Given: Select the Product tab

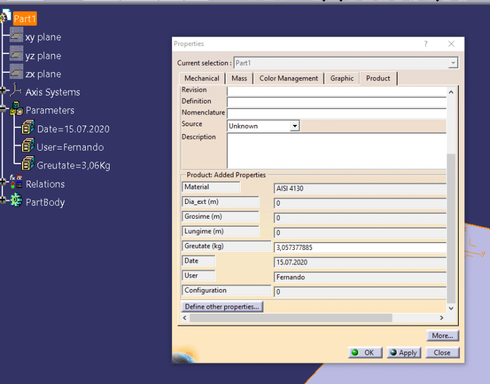Looking at the screenshot, I should [x=378, y=78].
